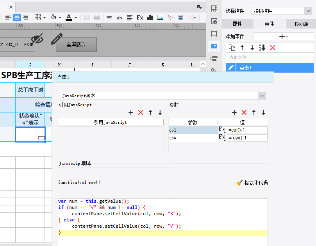Click unmerge cells grid icon
316x246 pixels.
click(97, 18)
